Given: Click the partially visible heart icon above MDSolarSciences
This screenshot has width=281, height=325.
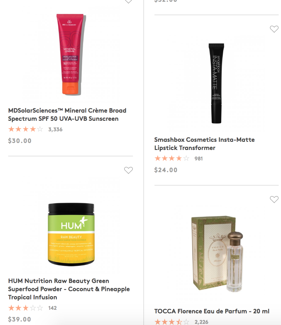Looking at the screenshot, I should coord(128,2).
